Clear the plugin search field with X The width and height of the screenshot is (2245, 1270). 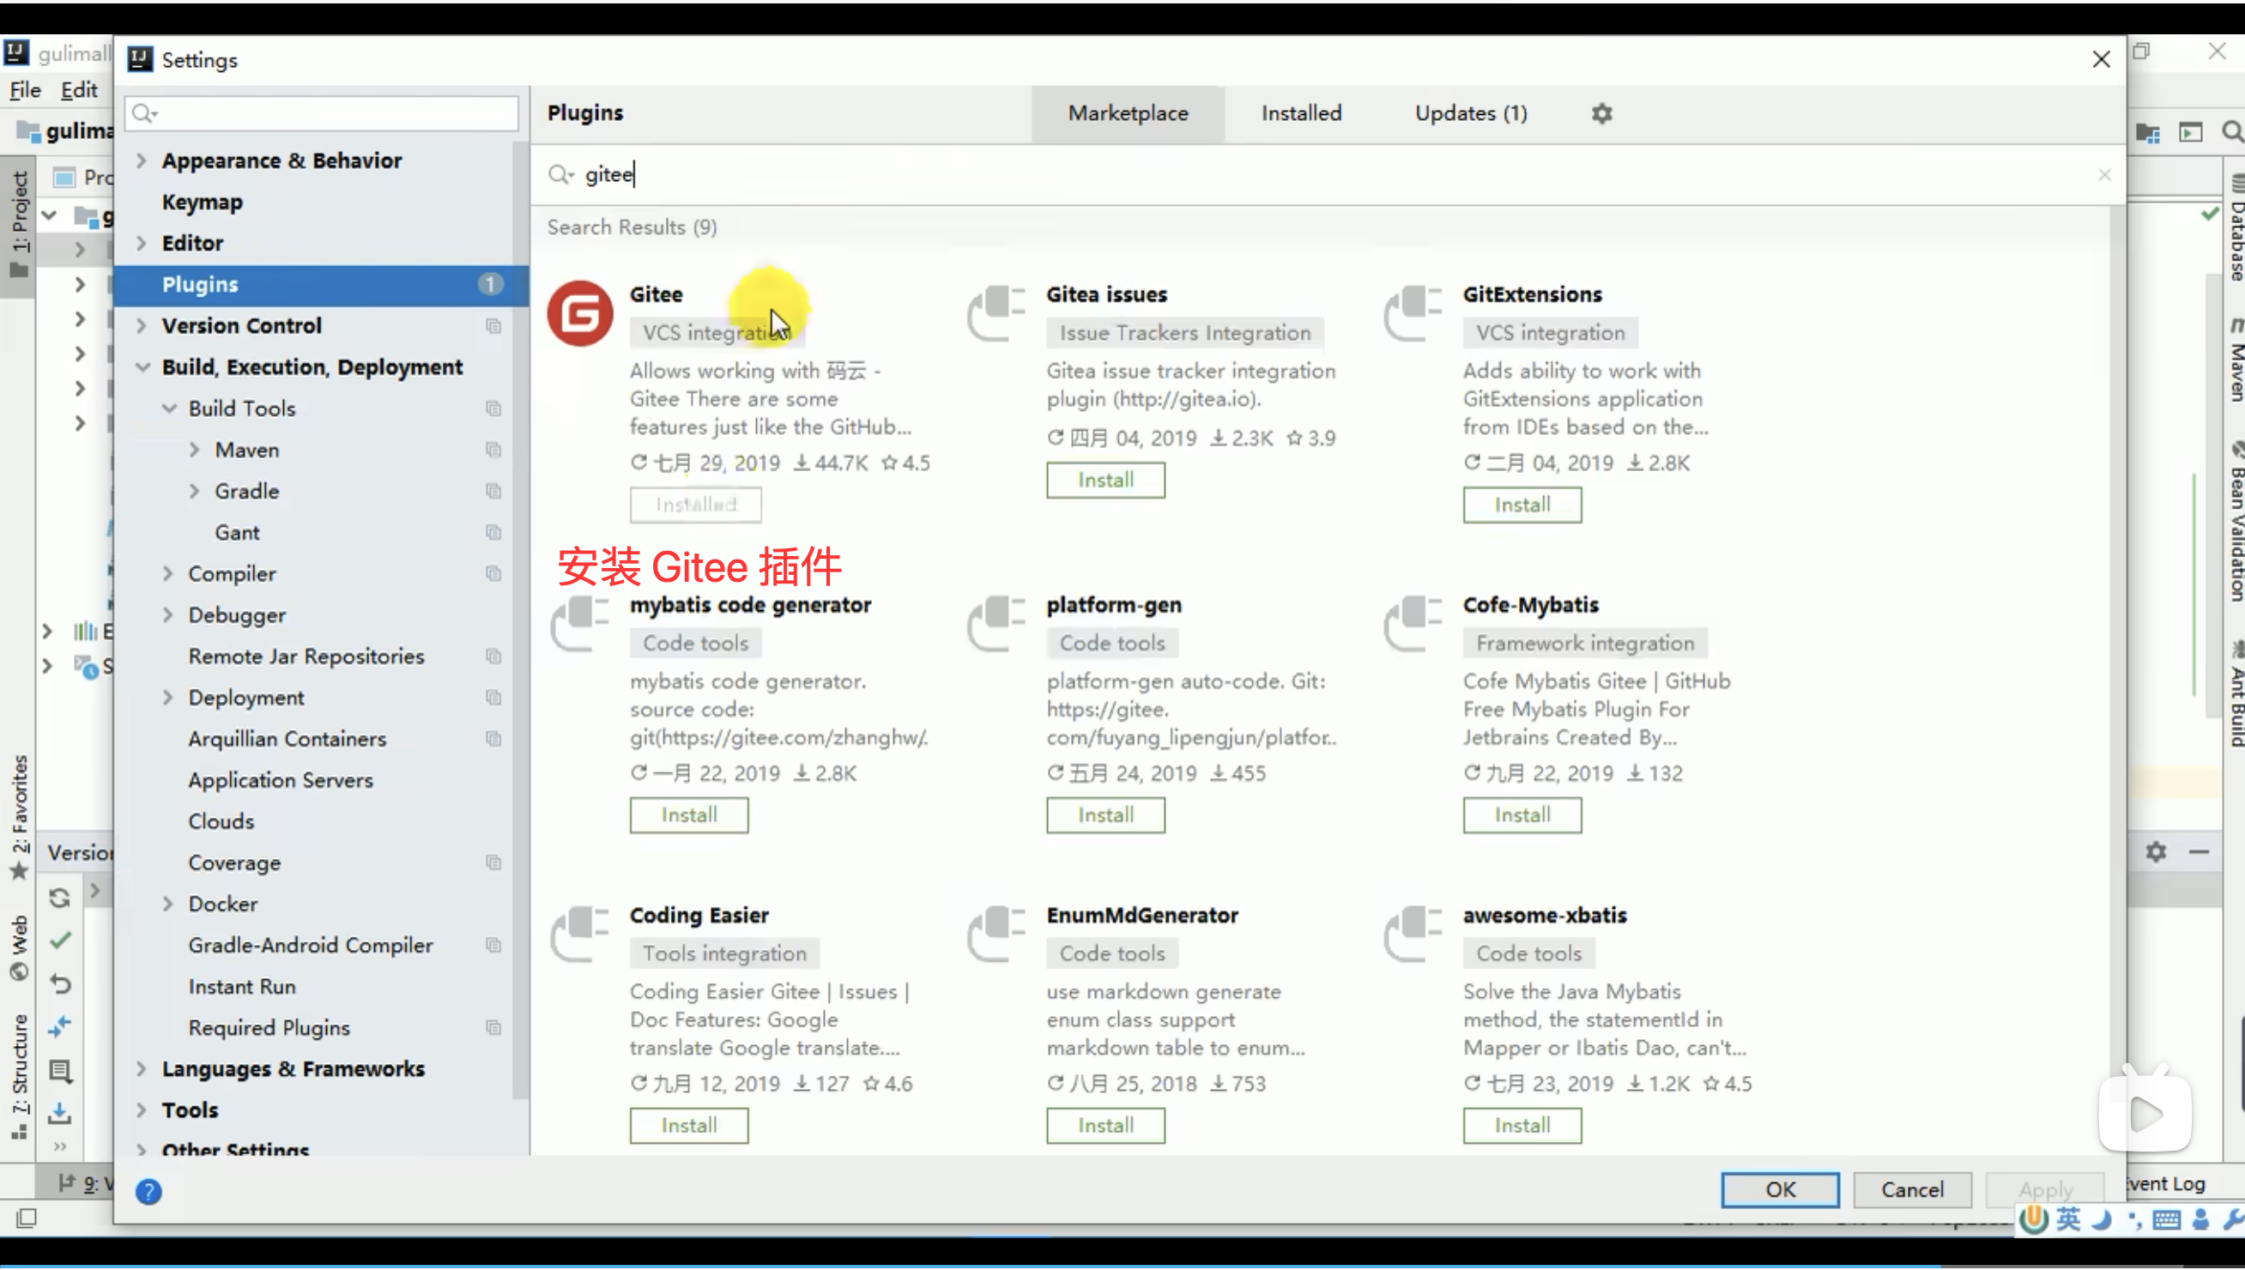(x=2103, y=175)
